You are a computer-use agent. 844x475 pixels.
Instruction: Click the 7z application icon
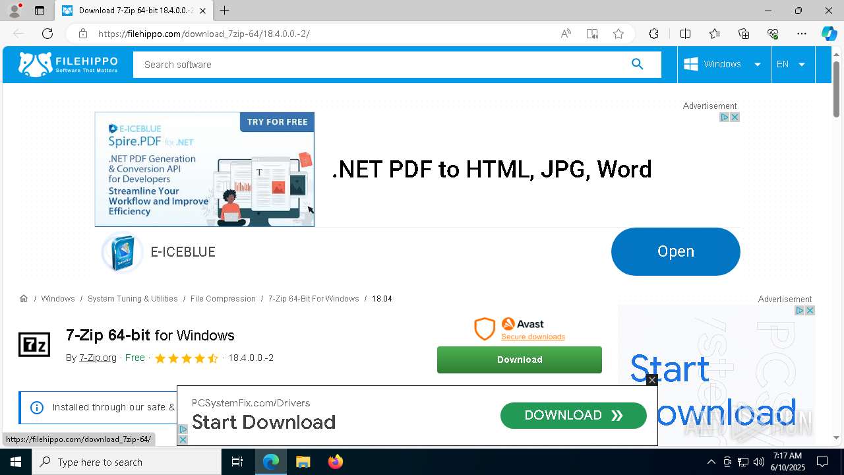tap(34, 345)
